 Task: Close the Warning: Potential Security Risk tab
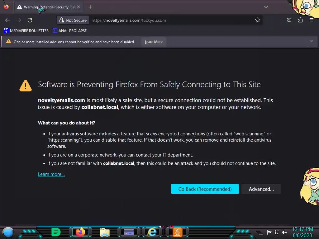pyautogui.click(x=79, y=7)
